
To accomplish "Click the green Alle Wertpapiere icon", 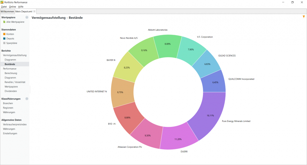I will click(4, 22).
